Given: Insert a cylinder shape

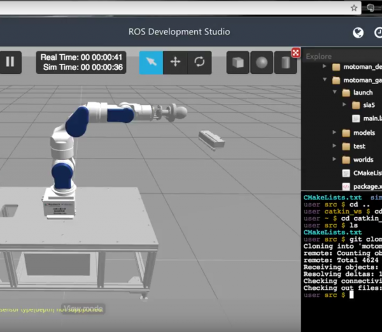Looking at the screenshot, I should point(284,62).
